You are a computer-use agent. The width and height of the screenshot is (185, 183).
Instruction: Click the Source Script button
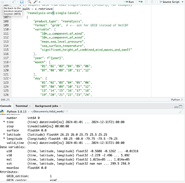point(169,2)
